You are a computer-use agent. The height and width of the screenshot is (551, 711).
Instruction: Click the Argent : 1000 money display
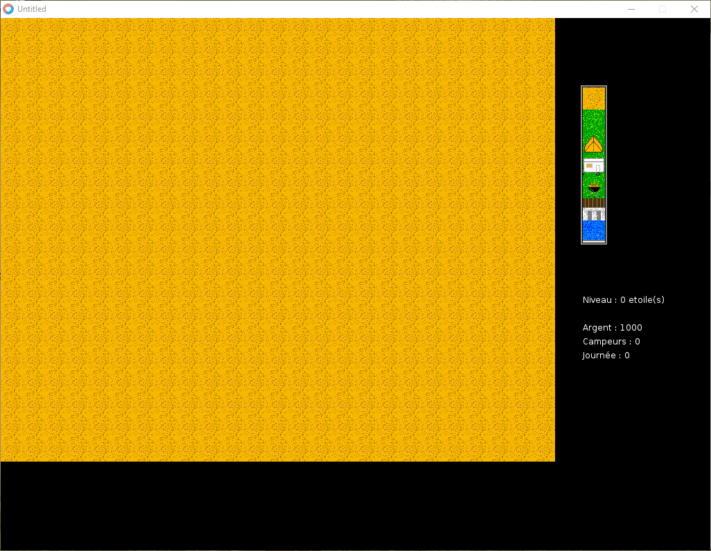click(x=612, y=327)
